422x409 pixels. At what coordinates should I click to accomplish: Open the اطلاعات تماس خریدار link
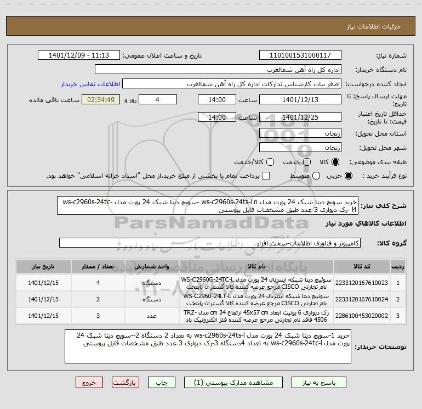(90, 84)
